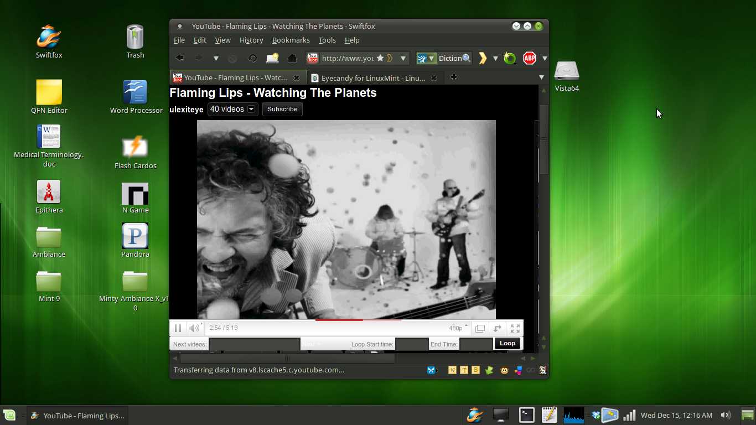
Task: Open the Edit menu
Action: pos(200,40)
